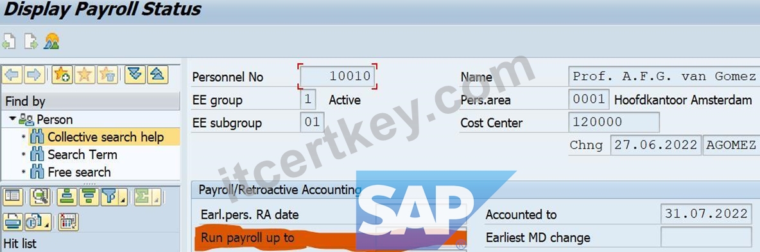Viewport: 760px width, 252px height.
Task: Click the EE group field showing 1
Action: 308,99
